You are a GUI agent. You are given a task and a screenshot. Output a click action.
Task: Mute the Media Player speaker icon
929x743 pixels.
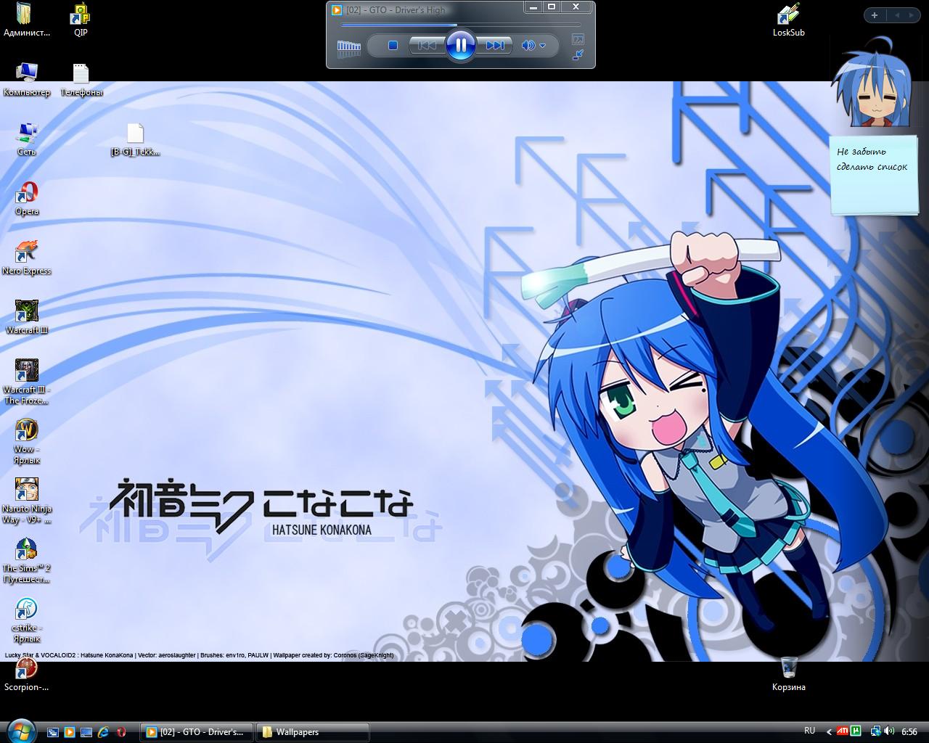(528, 45)
